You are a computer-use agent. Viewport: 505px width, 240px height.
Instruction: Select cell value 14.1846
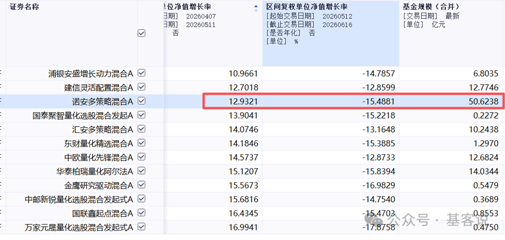[x=243, y=144]
